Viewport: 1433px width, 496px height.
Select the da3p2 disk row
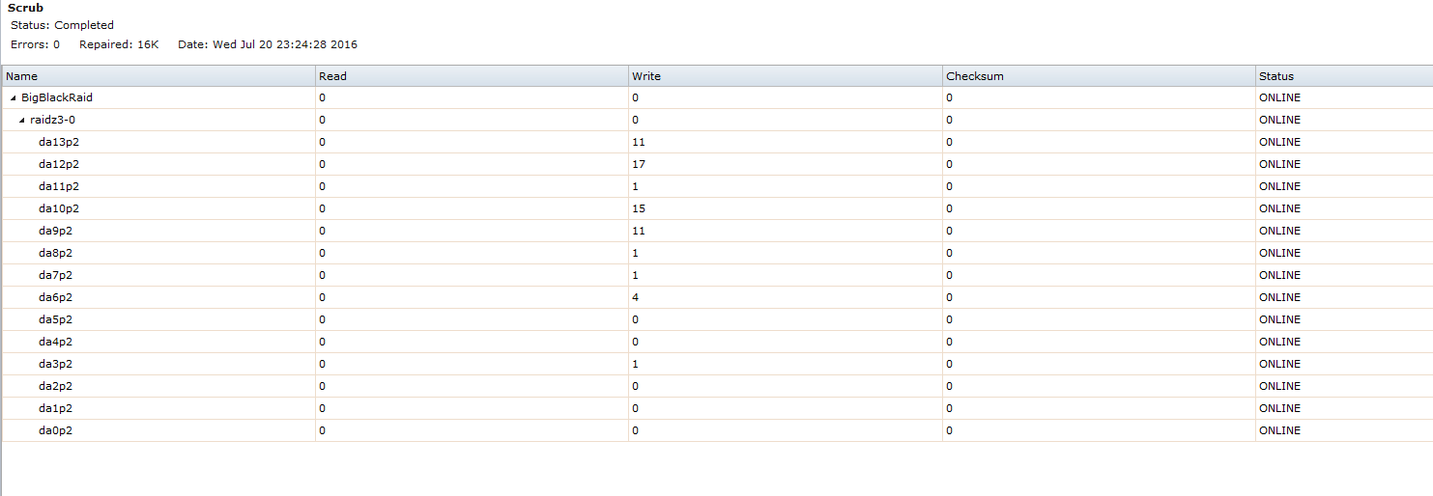point(717,364)
